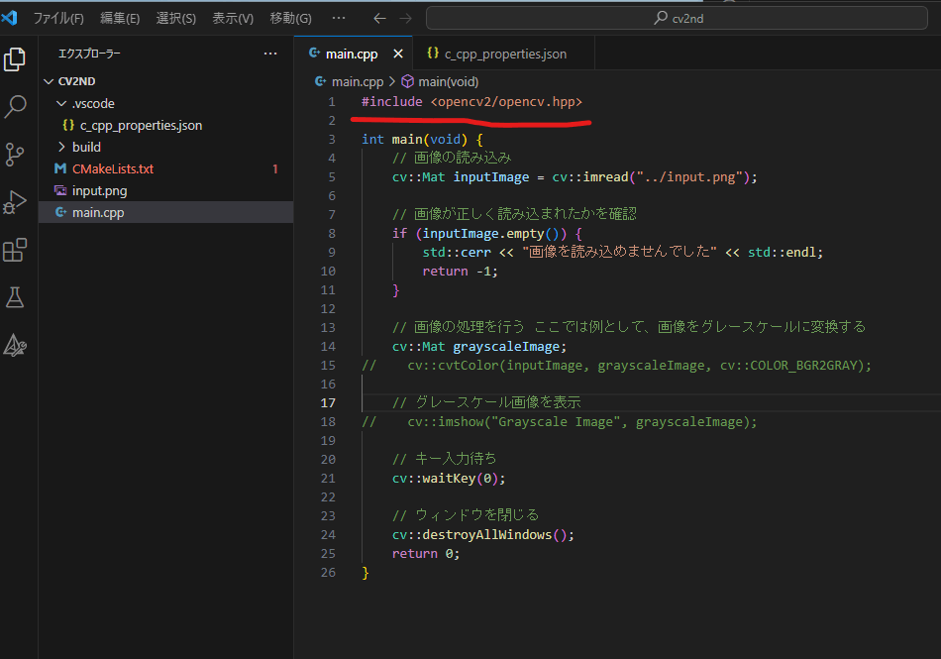Image resolution: width=941 pixels, height=659 pixels.
Task: Open the Search view in activity bar
Action: tap(15, 106)
